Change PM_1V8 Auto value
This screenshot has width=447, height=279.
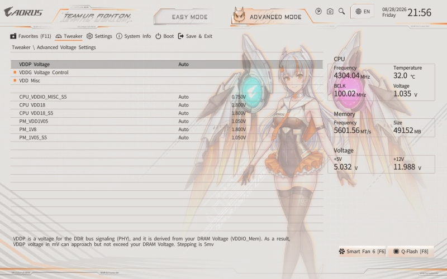(183, 129)
